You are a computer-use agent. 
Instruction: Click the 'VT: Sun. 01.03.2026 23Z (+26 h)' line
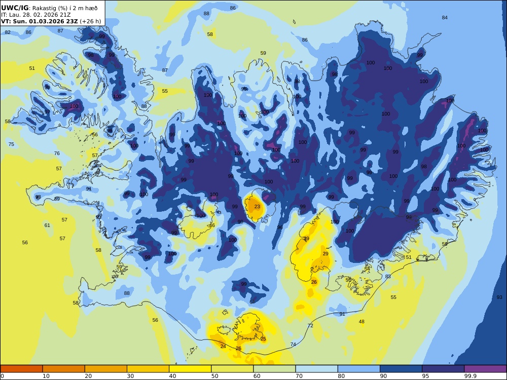coord(51,21)
